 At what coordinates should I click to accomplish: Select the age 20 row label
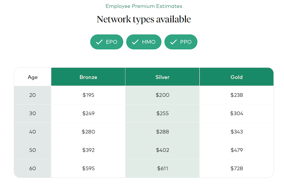tap(32, 95)
